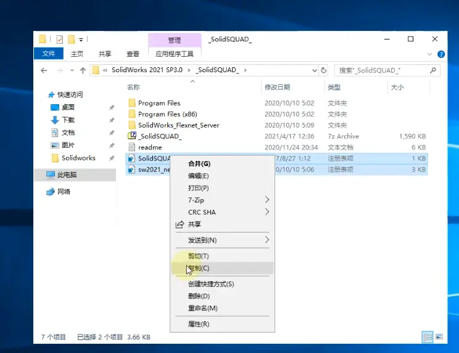Expand the CRC SHA submenu
The width and height of the screenshot is (459, 353).
[x=222, y=212]
